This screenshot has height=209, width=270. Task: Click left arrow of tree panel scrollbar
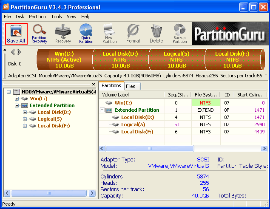pos(7,193)
